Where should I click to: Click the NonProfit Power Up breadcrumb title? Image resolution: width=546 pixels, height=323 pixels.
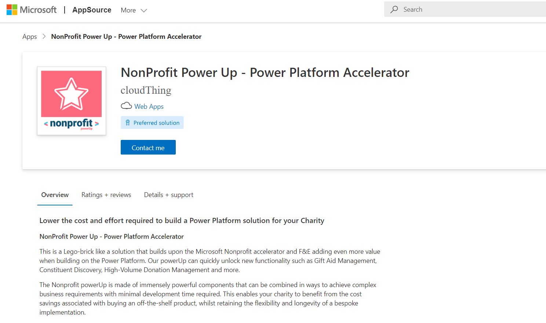126,37
